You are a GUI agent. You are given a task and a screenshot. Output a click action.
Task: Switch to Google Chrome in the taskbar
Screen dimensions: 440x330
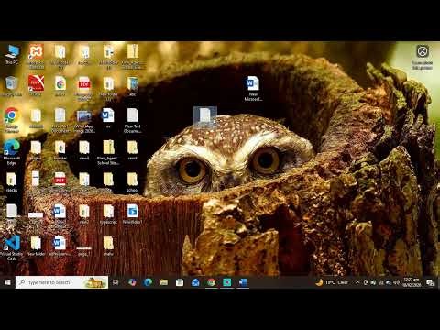coord(212,282)
